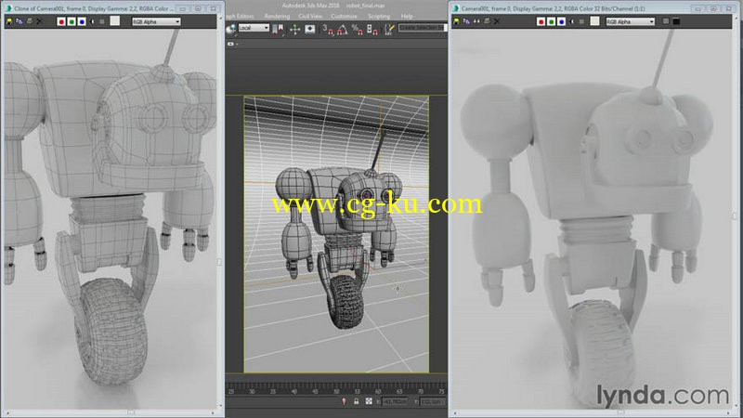This screenshot has width=743, height=418.
Task: Toggle alpha channel display in Clone window
Action: pos(92,21)
